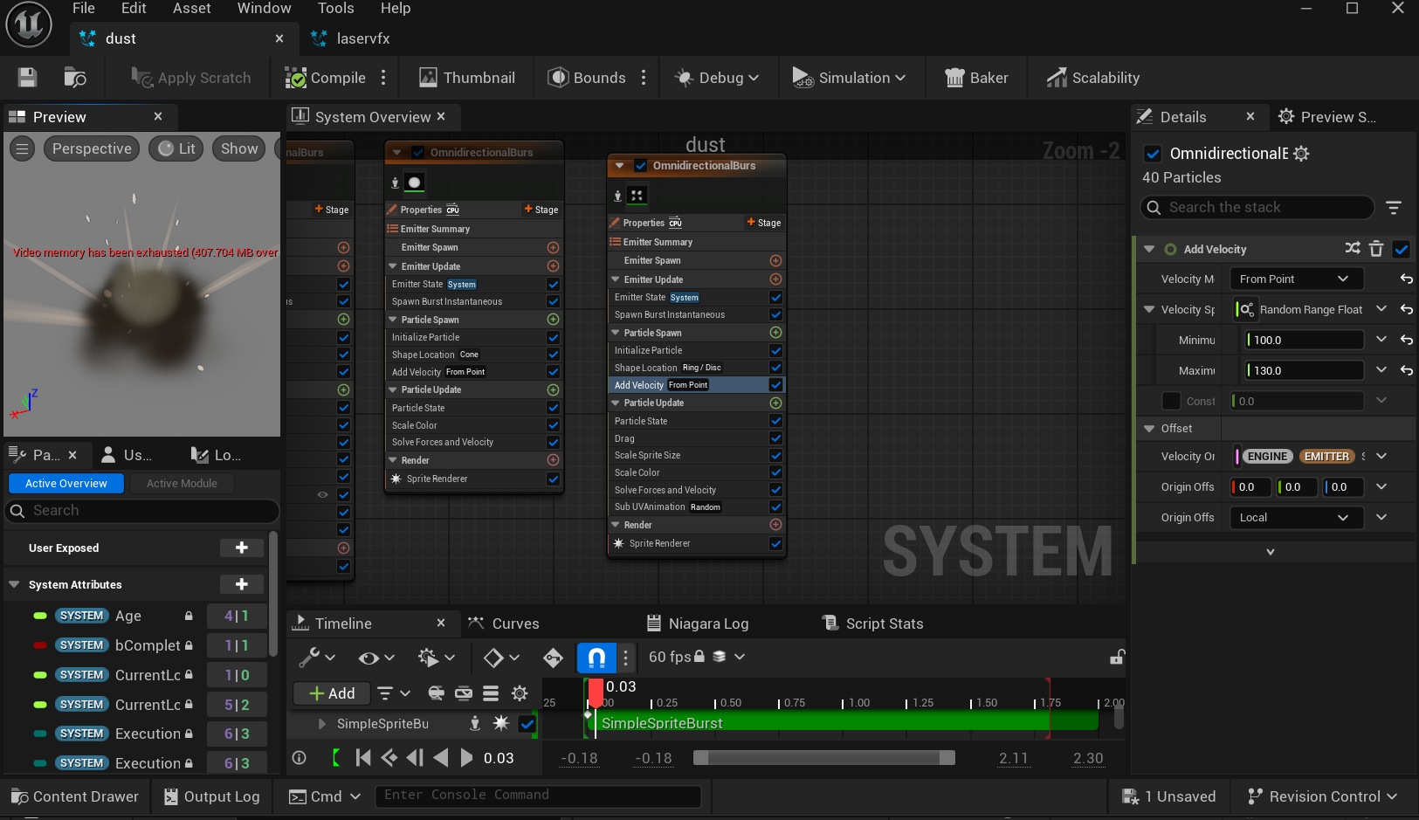
Task: Add a new System Attributes parameter
Action: (242, 584)
